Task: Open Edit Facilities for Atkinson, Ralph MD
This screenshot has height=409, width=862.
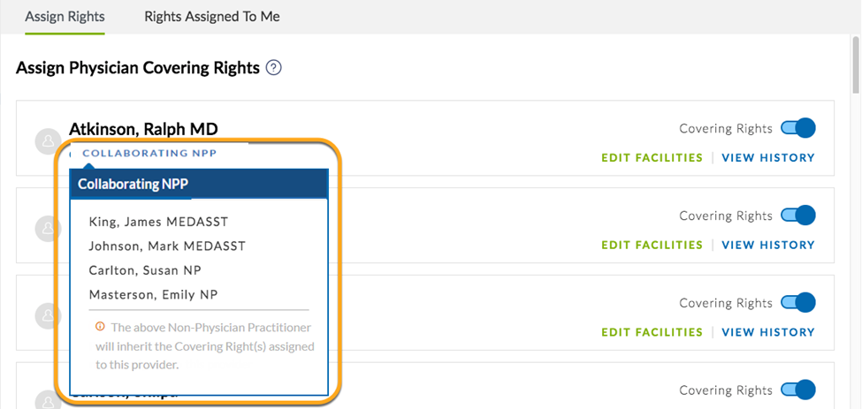Action: click(652, 158)
